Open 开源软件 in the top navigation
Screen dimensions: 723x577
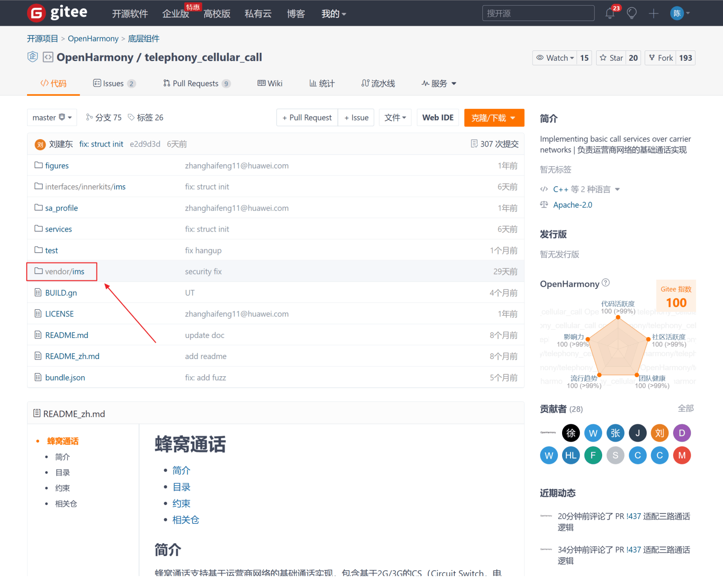[130, 14]
